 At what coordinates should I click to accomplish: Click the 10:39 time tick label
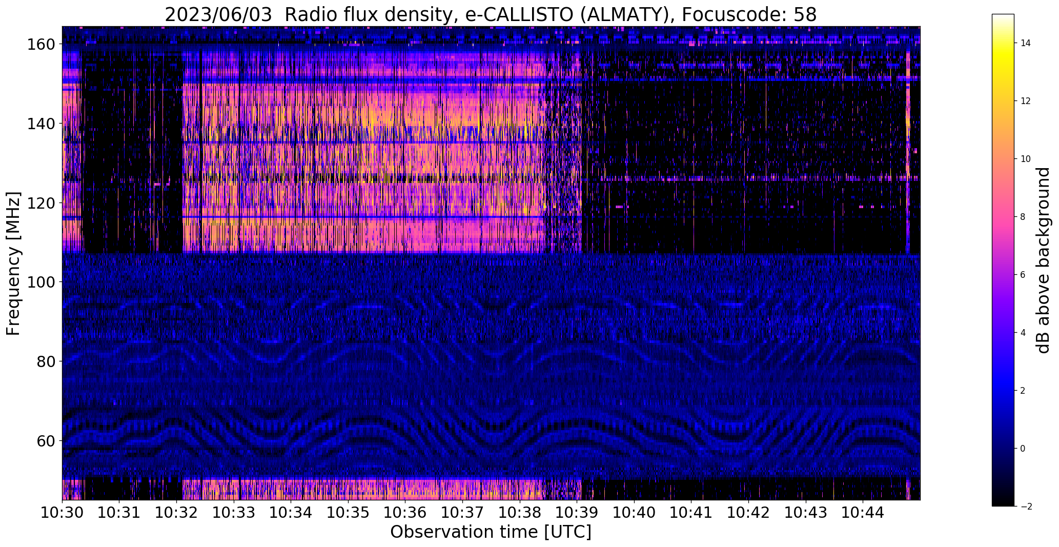tap(577, 512)
